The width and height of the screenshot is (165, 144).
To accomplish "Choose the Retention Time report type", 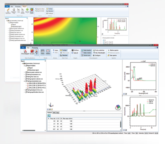I will click(x=14, y=11).
